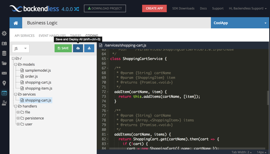
Task: Select the models folder label
Action: tap(29, 64)
